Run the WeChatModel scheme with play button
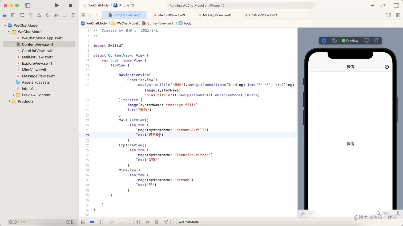403x226 pixels. (x=57, y=5)
